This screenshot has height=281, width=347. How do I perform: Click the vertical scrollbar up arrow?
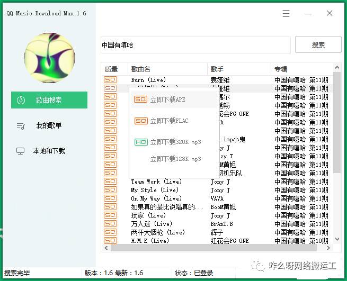[x=337, y=67]
